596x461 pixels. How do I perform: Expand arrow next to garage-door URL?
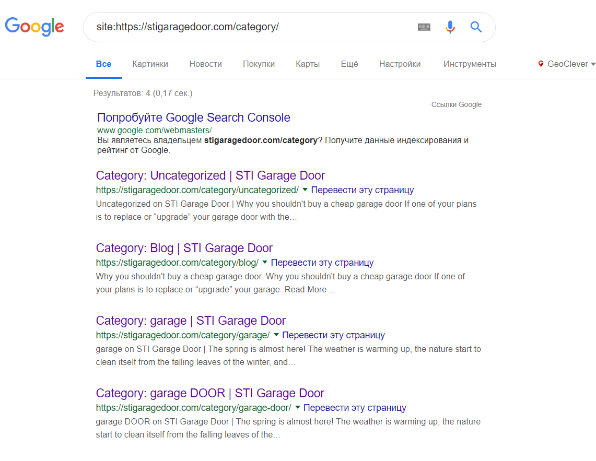pyautogui.click(x=297, y=407)
